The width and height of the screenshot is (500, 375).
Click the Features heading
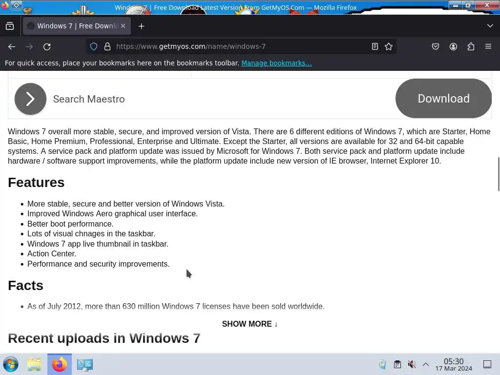click(36, 183)
